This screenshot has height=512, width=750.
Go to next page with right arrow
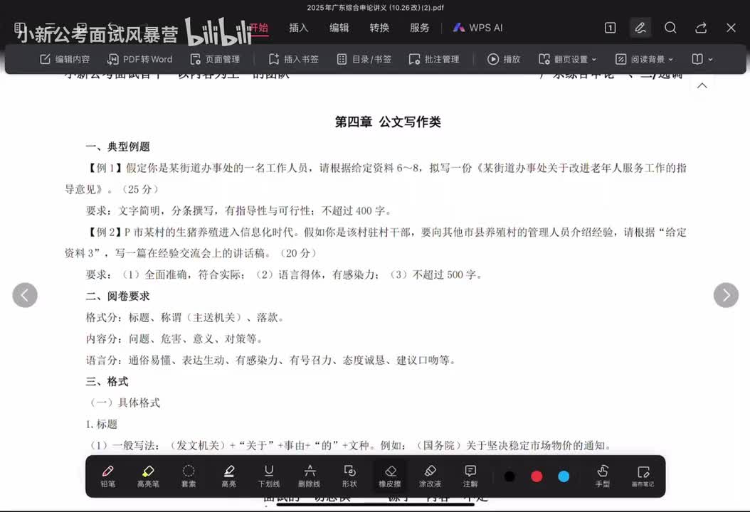[x=726, y=295]
